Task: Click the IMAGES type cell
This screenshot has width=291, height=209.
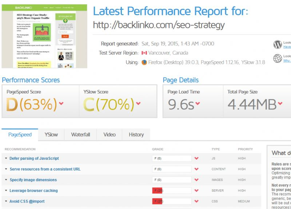Action: tap(217, 180)
